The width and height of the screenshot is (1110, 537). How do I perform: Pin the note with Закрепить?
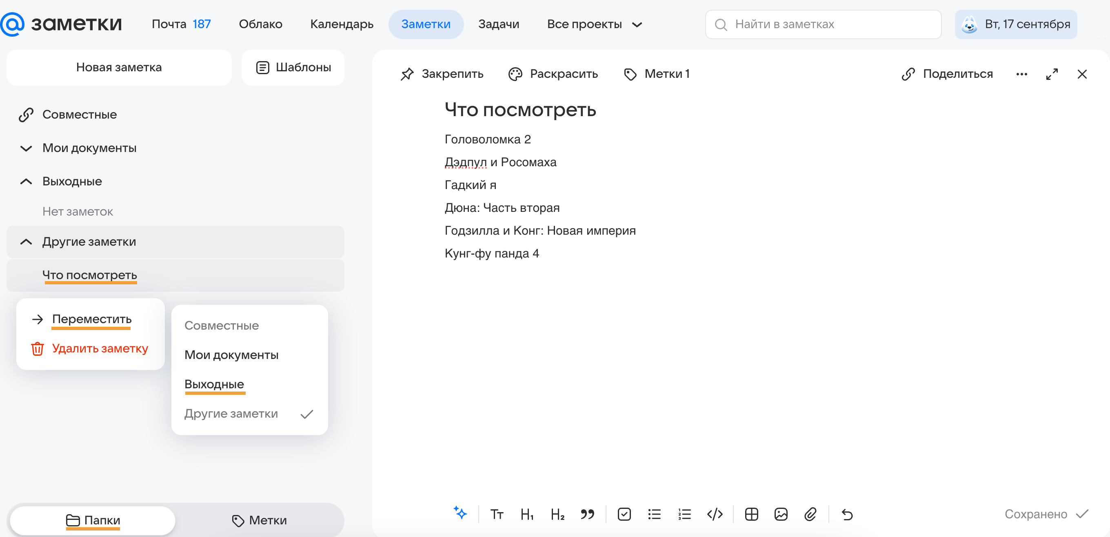click(x=442, y=74)
